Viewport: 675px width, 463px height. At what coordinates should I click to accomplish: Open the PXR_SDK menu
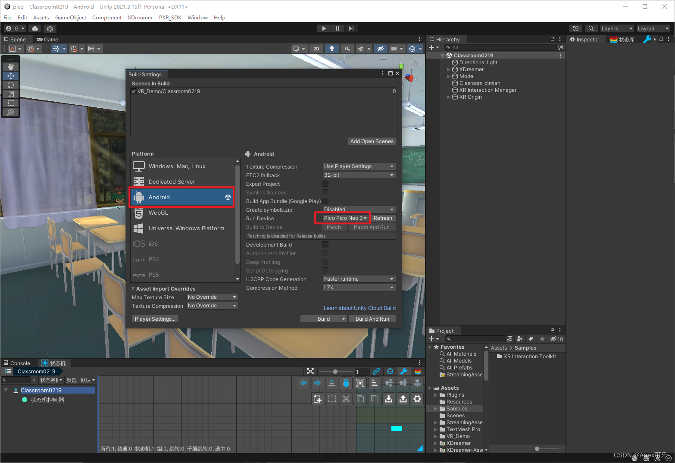(170, 18)
